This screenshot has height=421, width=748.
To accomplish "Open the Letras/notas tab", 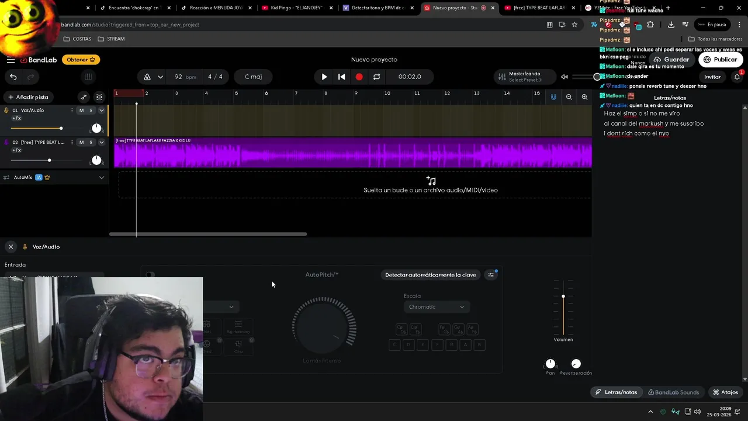I will 616,392.
